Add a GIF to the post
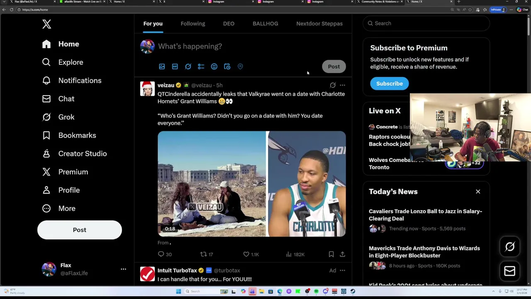Viewport: 531px width, 299px height. coord(175,66)
